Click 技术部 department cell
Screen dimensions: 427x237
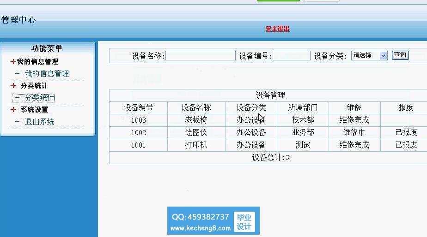[x=303, y=120]
